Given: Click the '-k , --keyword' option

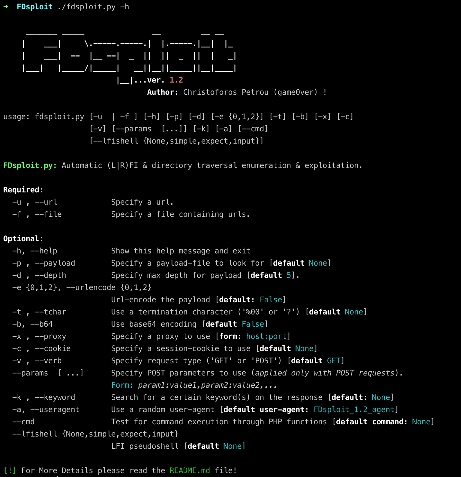Looking at the screenshot, I should point(44,397).
